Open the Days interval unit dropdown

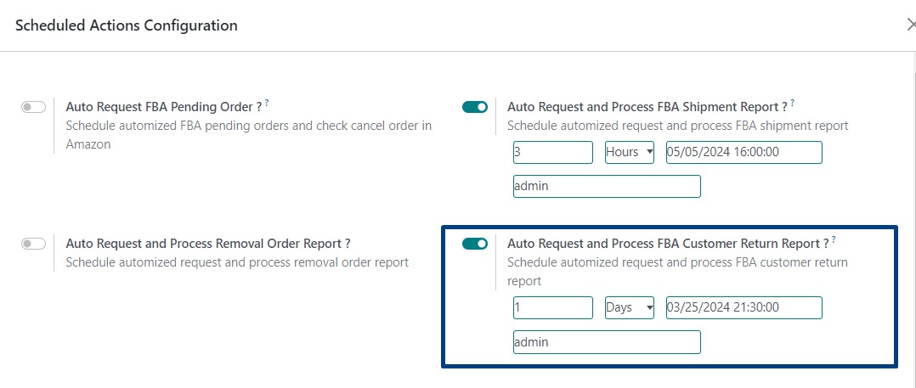[x=629, y=307]
